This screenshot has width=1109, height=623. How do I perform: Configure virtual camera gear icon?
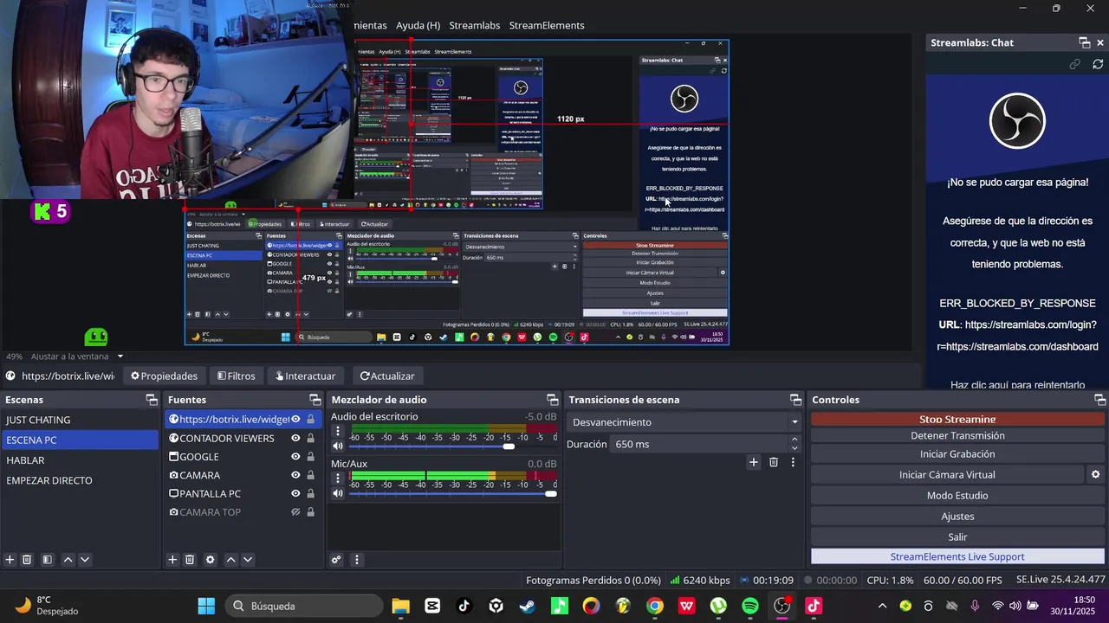[1095, 474]
